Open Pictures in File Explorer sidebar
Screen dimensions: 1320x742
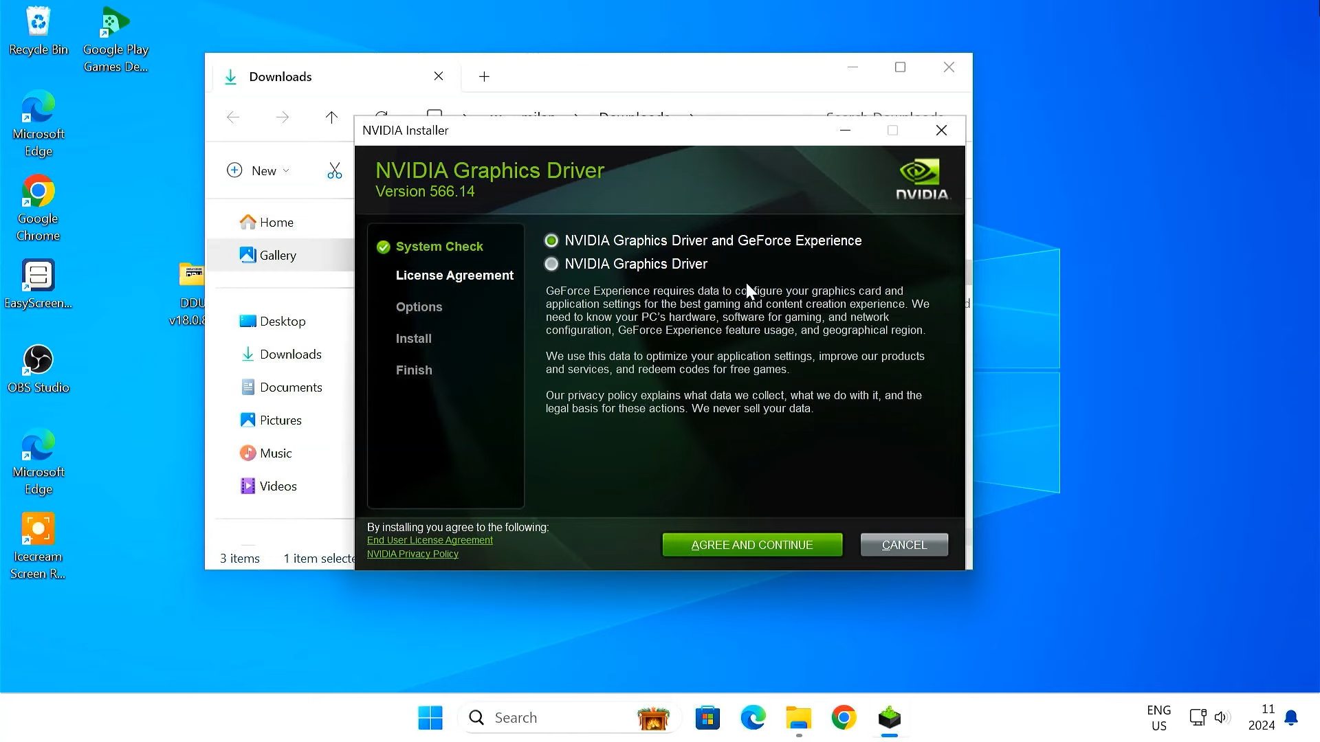click(x=271, y=420)
